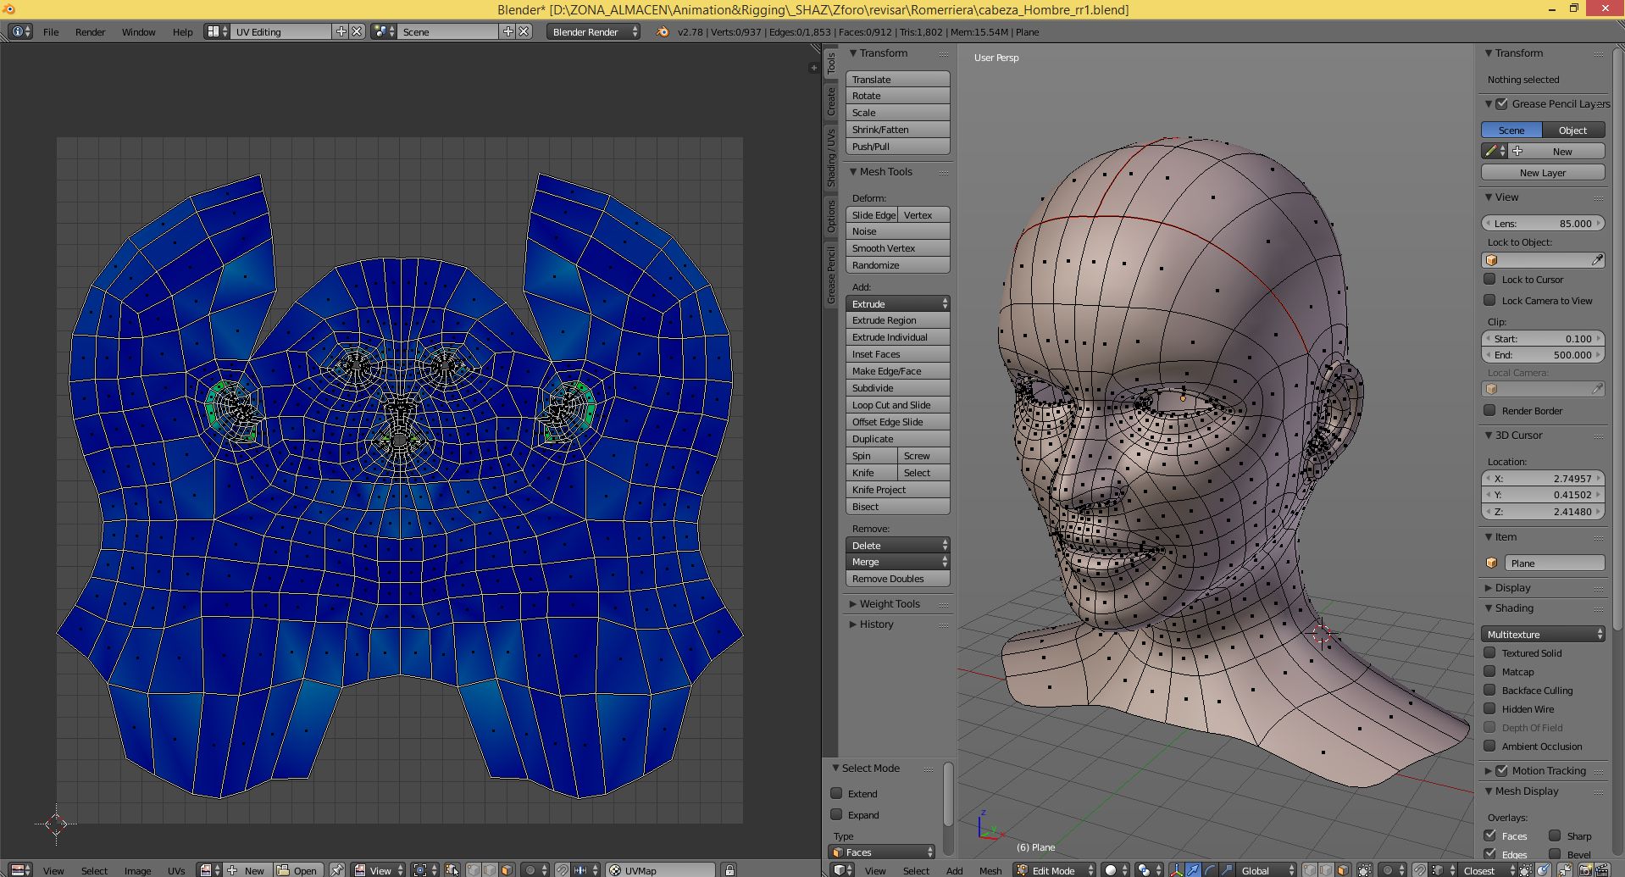Select face mode icon in 3D view header

pos(1343,870)
